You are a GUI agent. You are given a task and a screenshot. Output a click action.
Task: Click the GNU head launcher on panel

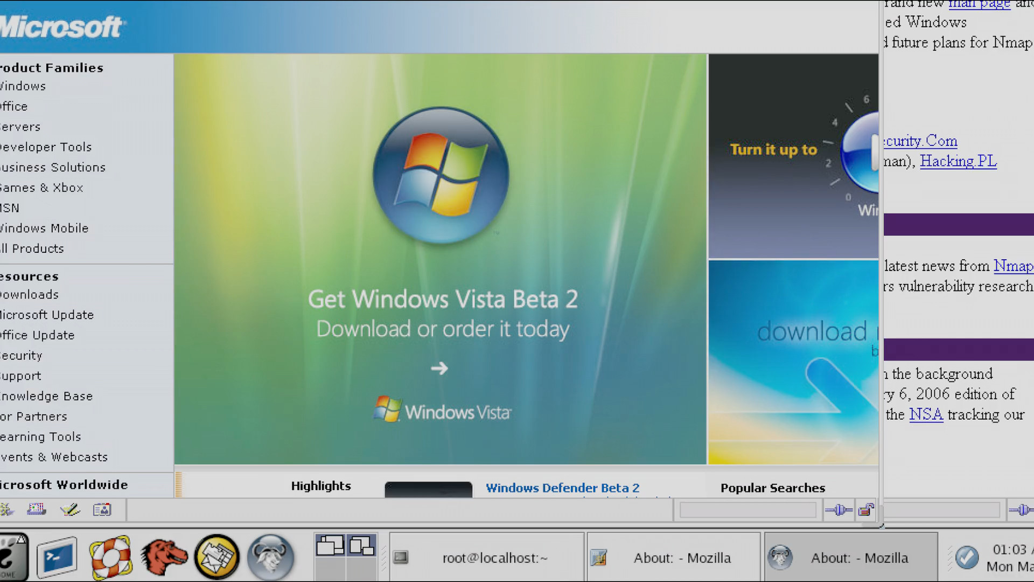coord(270,557)
